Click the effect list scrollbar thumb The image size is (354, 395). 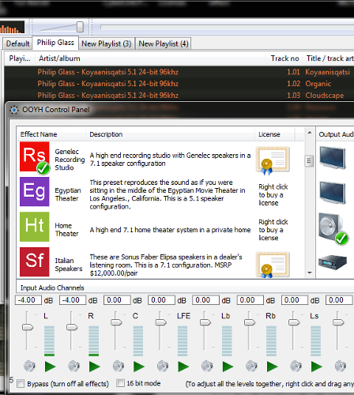click(309, 161)
